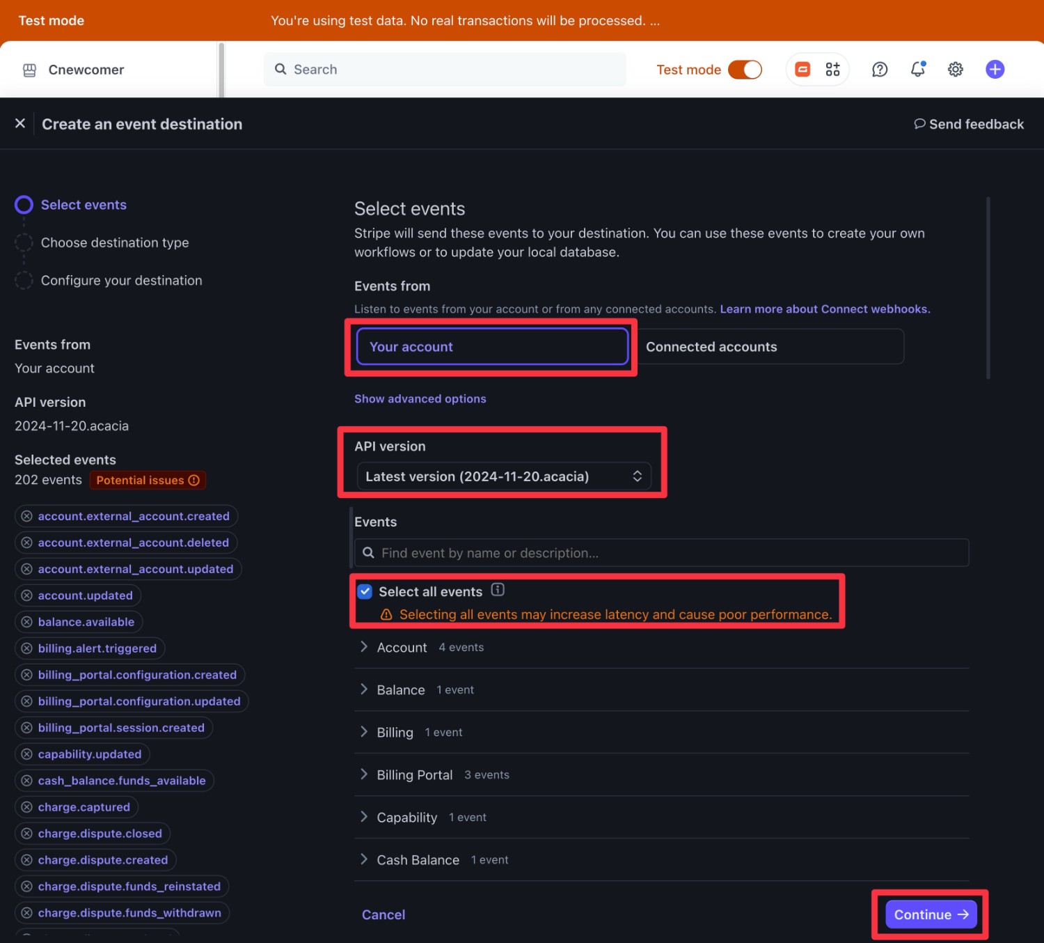Click the Cancel button
This screenshot has width=1044, height=943.
[383, 914]
